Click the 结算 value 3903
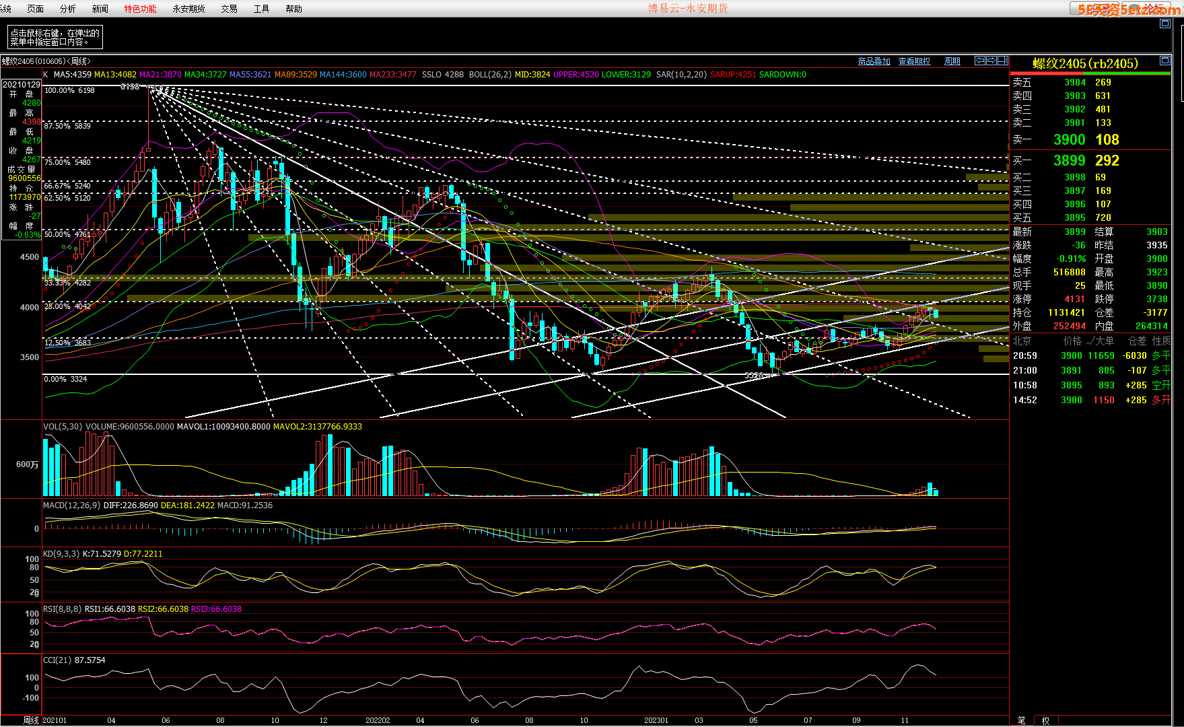This screenshot has height=727, width=1184. coord(1157,232)
